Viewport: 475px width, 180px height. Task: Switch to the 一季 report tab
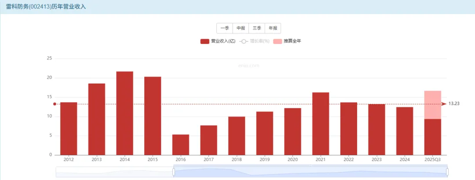(x=224, y=28)
